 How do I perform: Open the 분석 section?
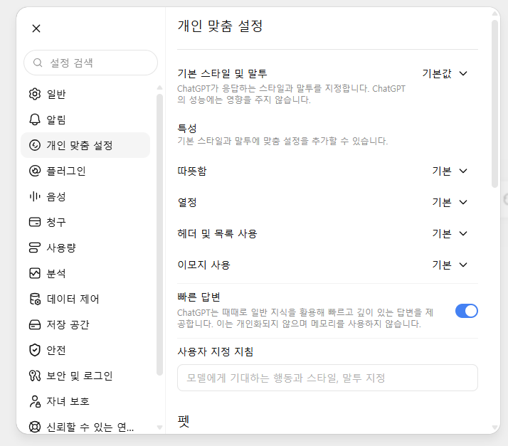[85, 273]
